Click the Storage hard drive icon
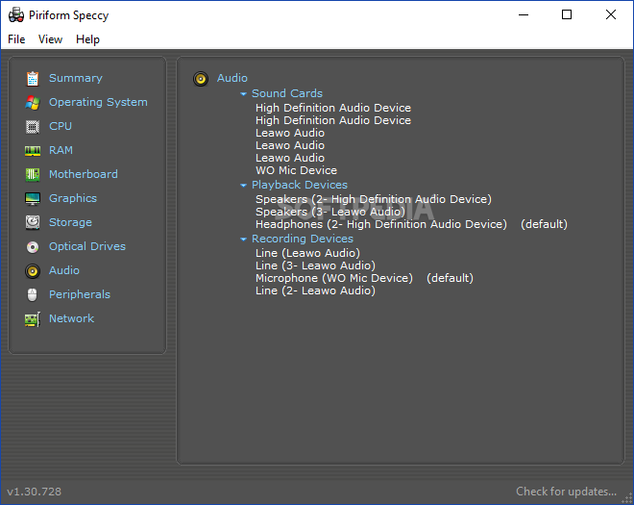 coord(33,223)
